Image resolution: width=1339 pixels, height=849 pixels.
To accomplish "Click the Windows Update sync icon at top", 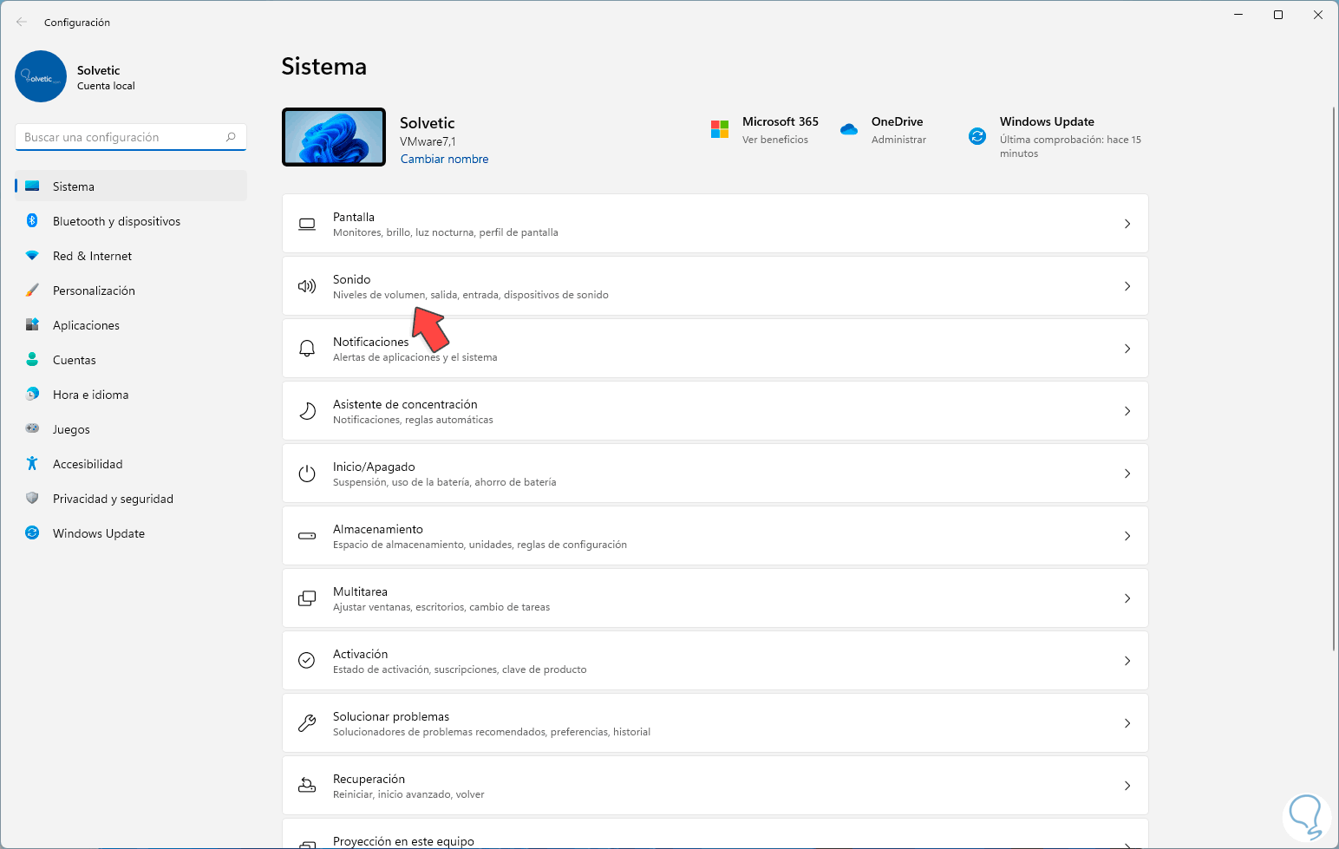I will coord(977,136).
